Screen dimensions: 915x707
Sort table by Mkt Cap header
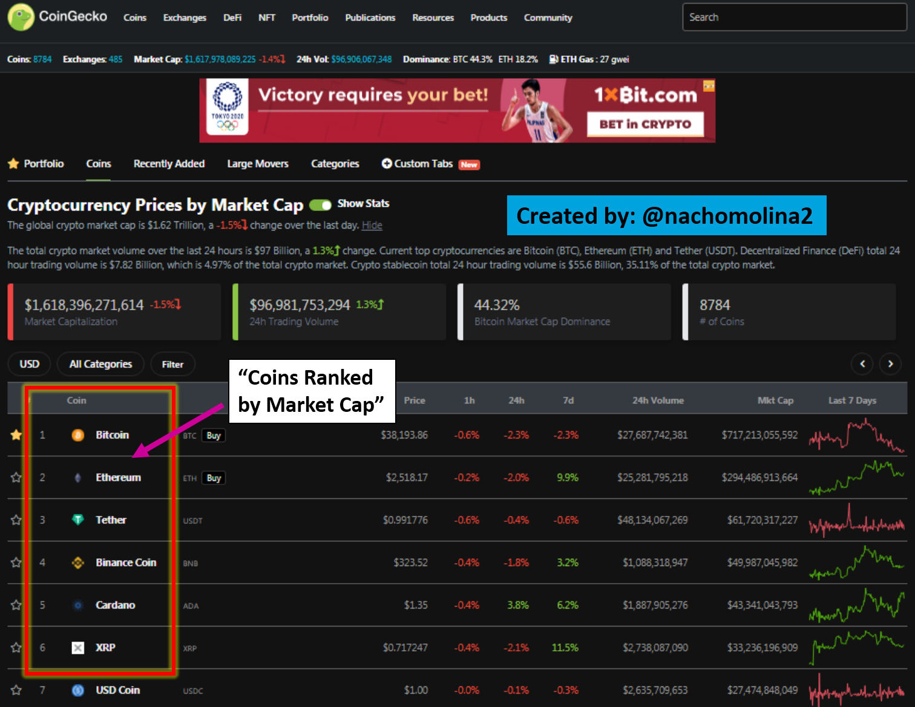(x=776, y=400)
